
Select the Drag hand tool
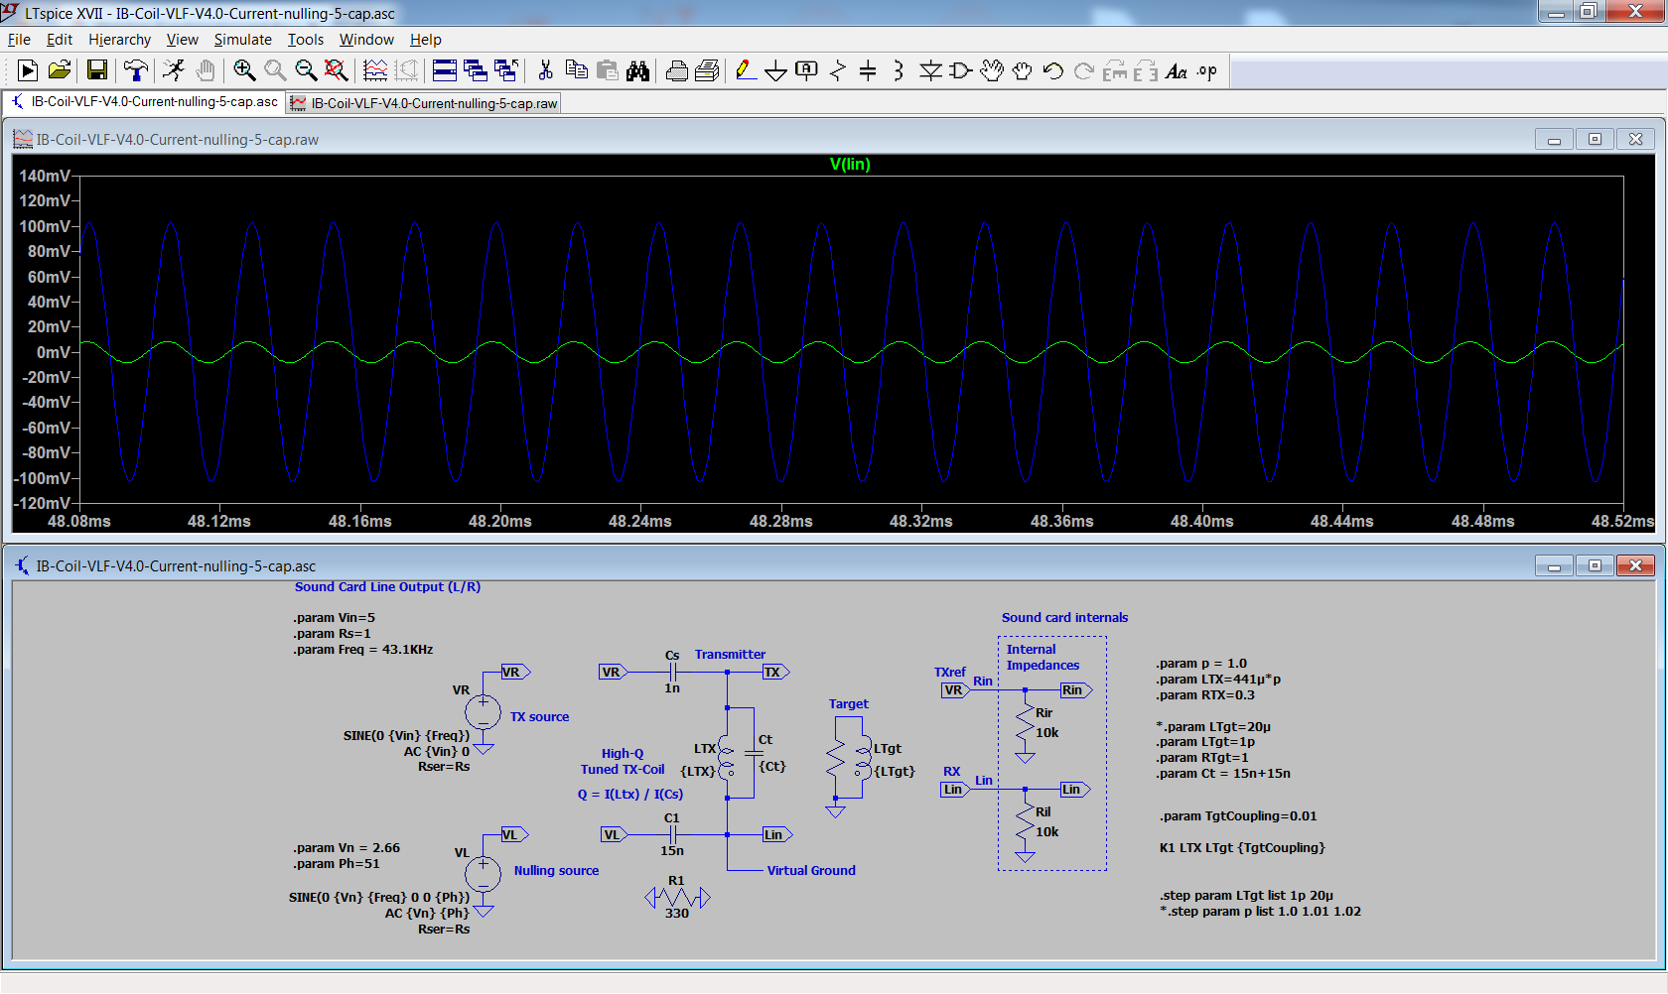pyautogui.click(x=1023, y=70)
